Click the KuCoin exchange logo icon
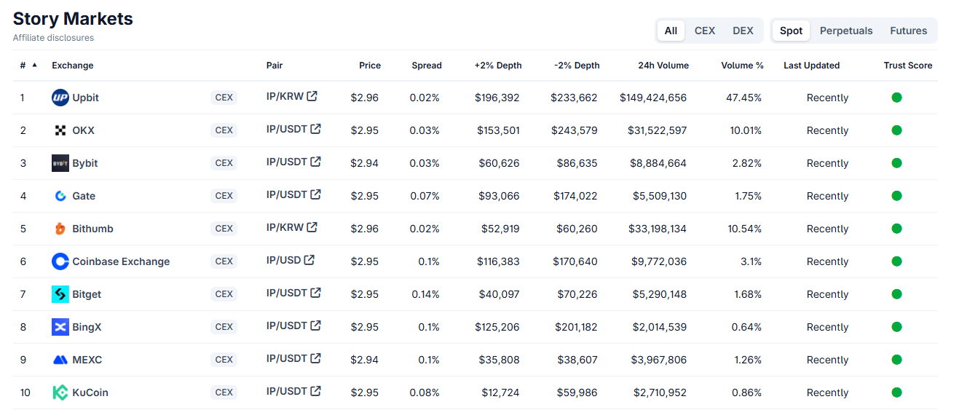The height and width of the screenshot is (418, 959). coord(60,393)
